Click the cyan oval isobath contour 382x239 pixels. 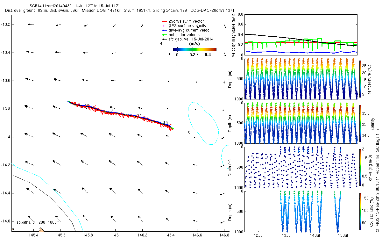coord(203,123)
